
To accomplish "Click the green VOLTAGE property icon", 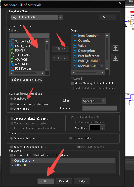I will 12,60.
